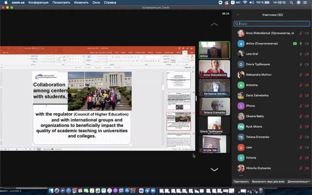Toggle Ольга Трубіцина's microphone in participants list
The width and height of the screenshot is (312, 195).
[301, 64]
